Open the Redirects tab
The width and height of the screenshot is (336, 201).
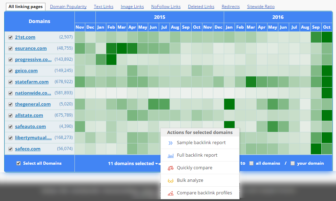pos(230,7)
